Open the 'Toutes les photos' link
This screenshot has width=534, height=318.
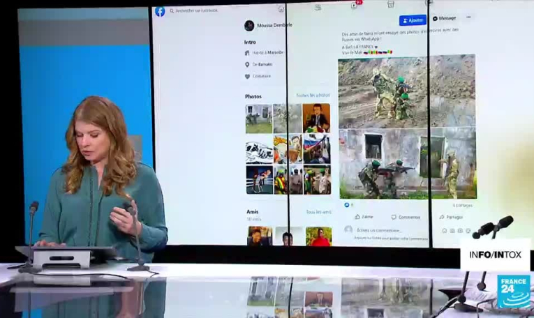313,95
